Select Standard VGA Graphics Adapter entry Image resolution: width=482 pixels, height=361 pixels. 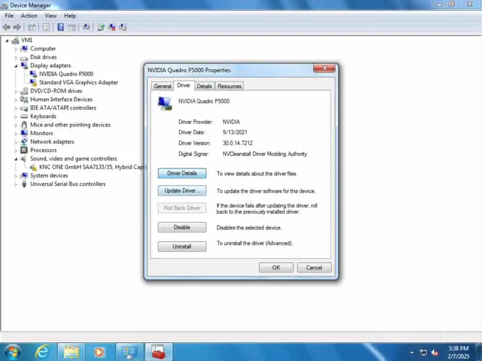tap(79, 83)
